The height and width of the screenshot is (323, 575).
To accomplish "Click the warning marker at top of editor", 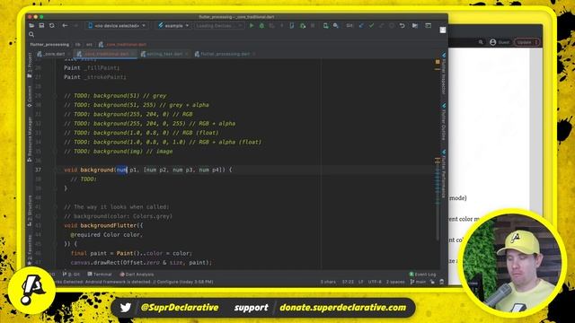I will [x=438, y=62].
